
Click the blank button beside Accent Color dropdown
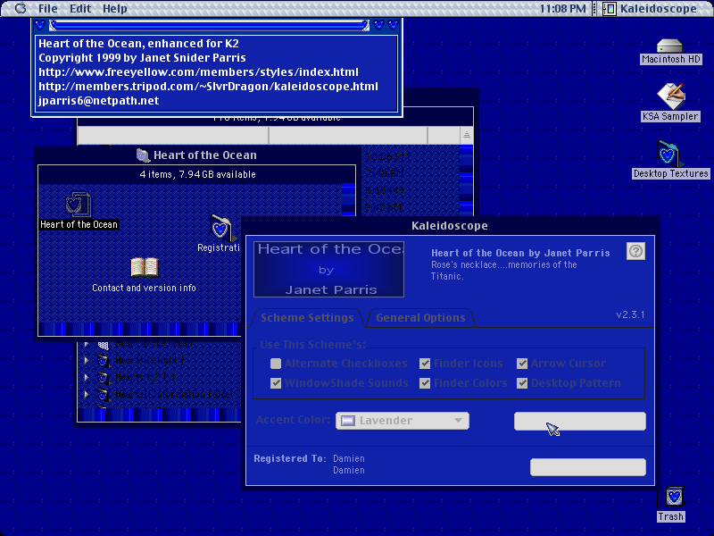coord(579,421)
